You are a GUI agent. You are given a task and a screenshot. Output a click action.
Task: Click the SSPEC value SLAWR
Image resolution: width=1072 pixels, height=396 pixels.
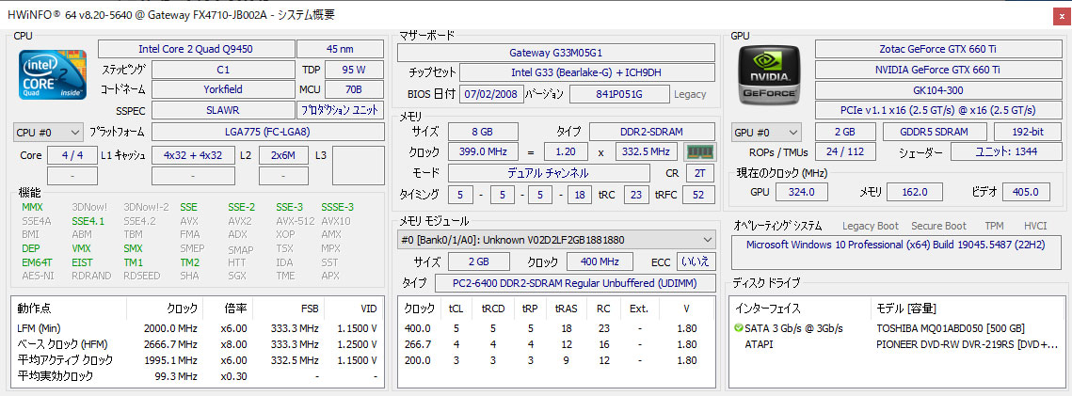point(223,110)
